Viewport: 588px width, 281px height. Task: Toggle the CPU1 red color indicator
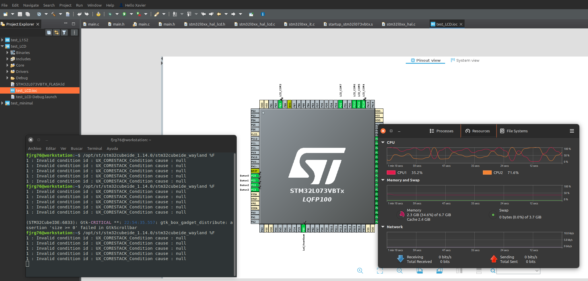391,173
